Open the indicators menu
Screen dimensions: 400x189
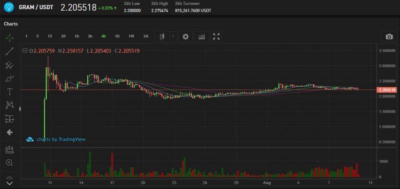click(201, 37)
